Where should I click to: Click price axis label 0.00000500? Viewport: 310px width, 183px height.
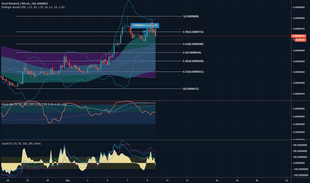click(x=299, y=83)
